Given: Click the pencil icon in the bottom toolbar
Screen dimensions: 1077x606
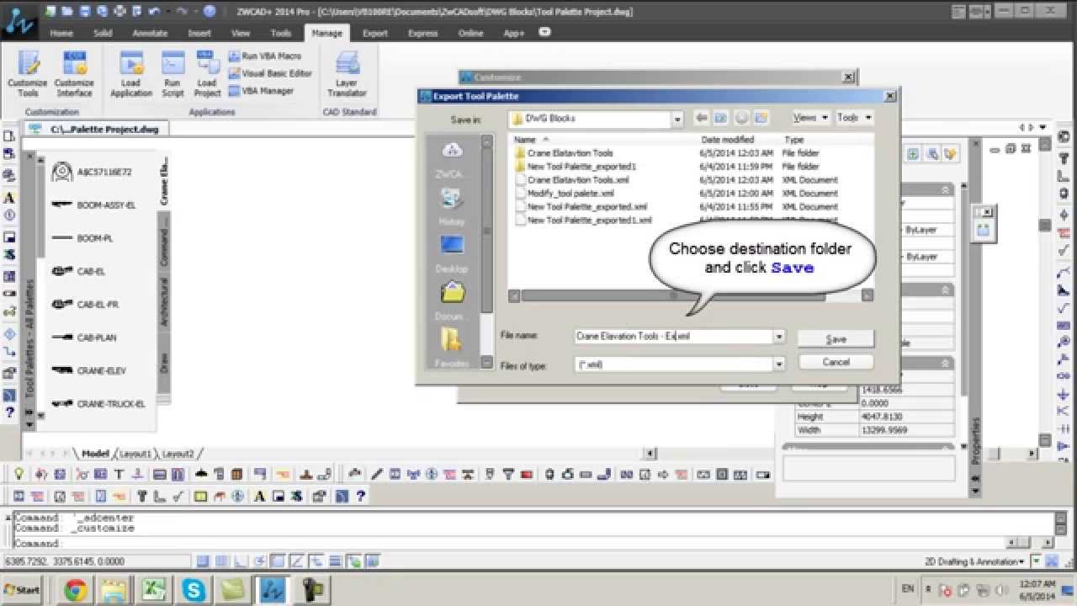Looking at the screenshot, I should (378, 475).
